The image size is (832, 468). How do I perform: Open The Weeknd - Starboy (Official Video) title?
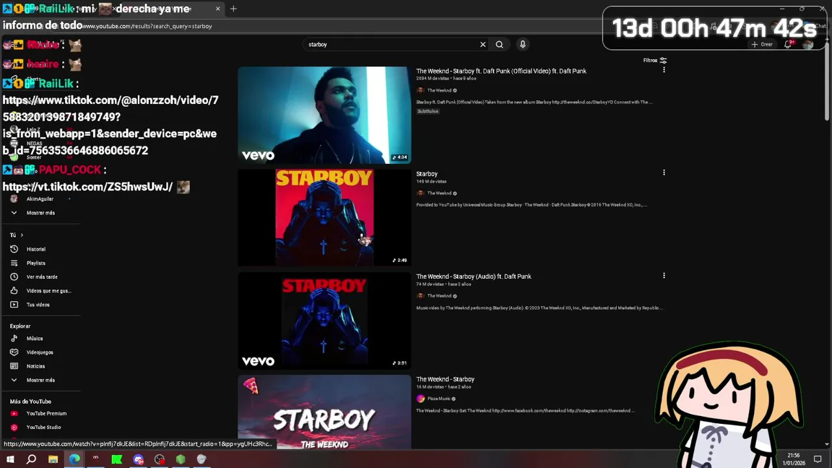point(501,71)
